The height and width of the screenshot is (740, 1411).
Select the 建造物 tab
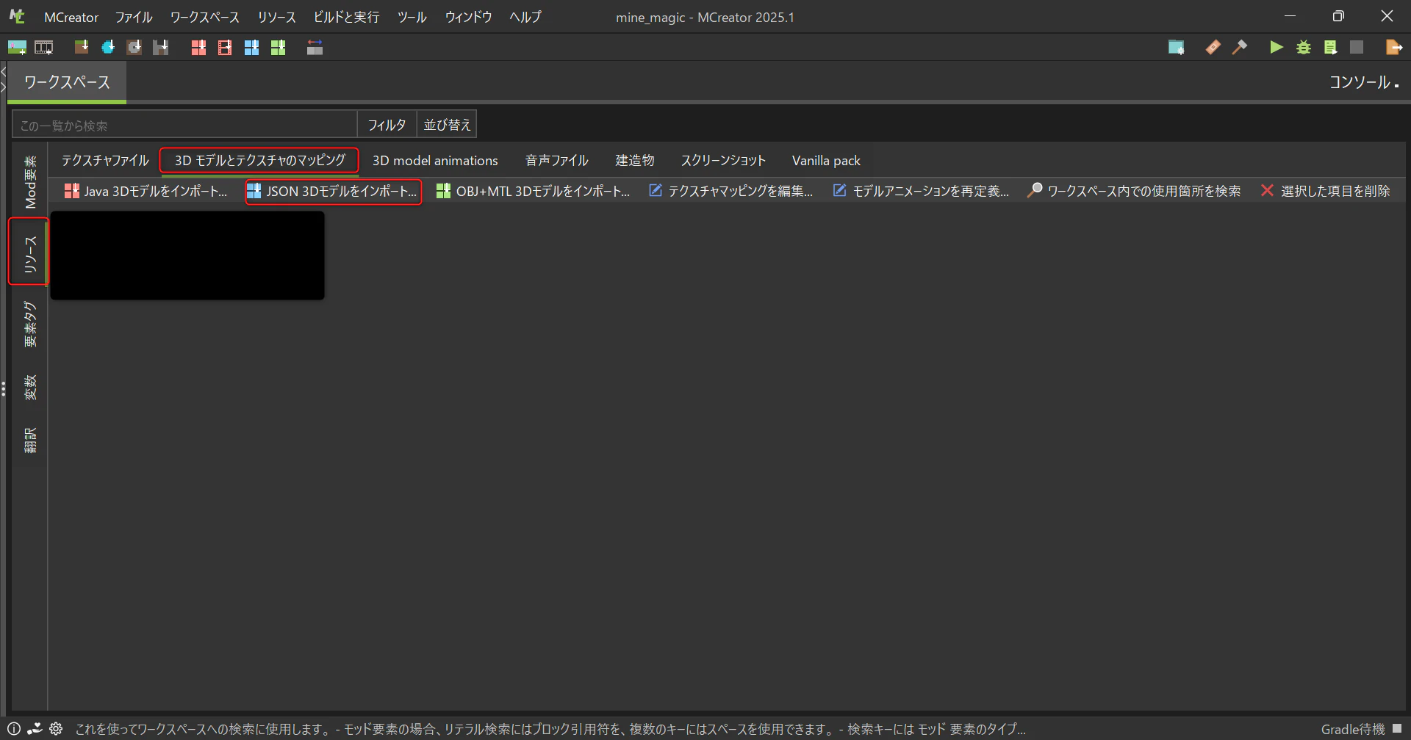coord(635,160)
